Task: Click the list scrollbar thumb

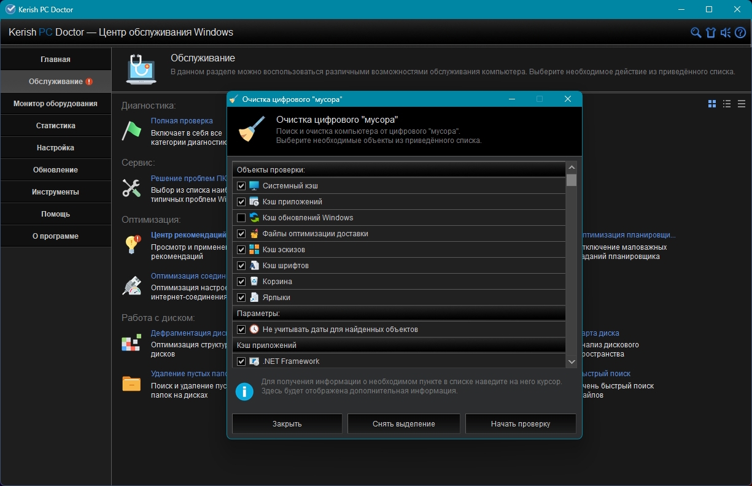Action: [572, 180]
